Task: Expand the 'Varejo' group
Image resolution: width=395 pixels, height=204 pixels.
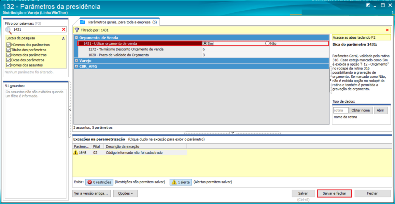Action: coord(76,61)
